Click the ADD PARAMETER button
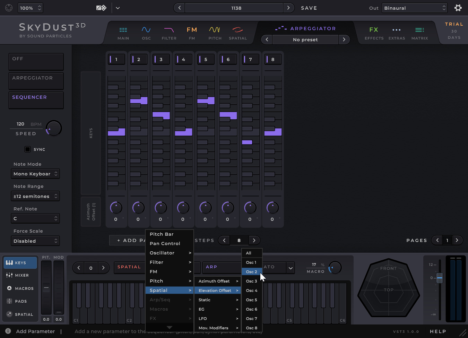 tap(128, 240)
